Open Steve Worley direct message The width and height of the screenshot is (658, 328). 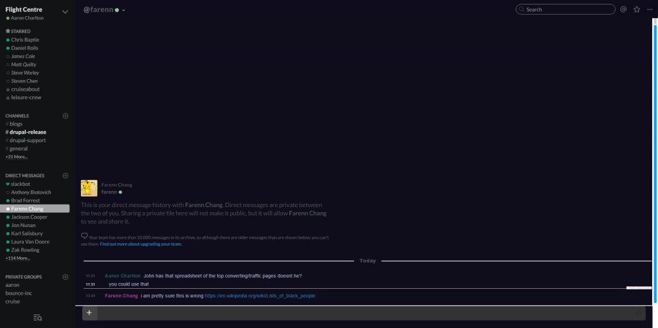(25, 73)
